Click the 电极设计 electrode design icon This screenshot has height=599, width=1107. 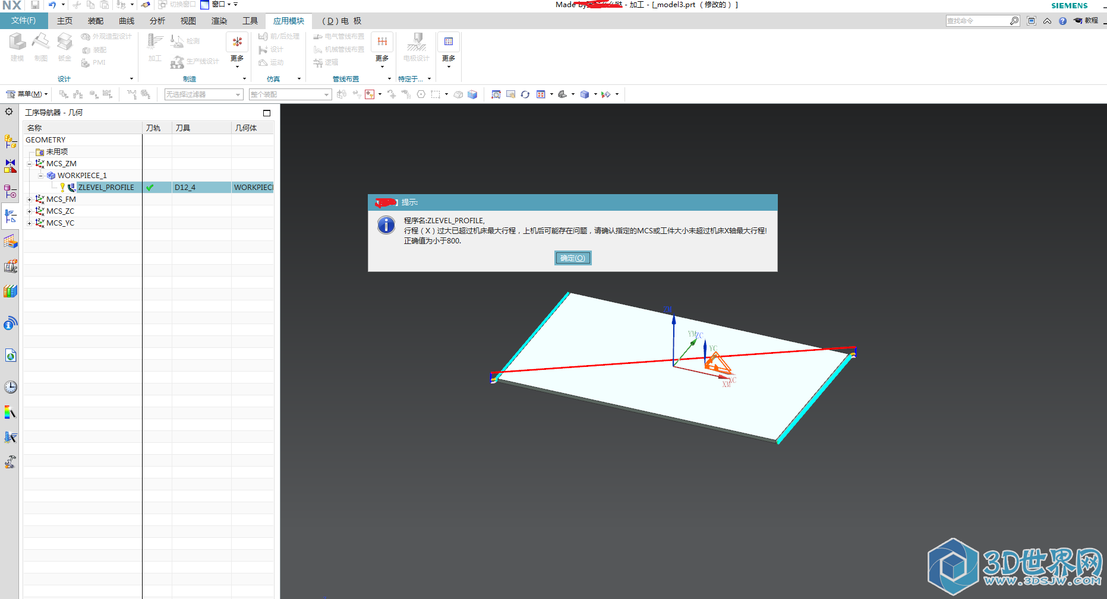click(416, 47)
